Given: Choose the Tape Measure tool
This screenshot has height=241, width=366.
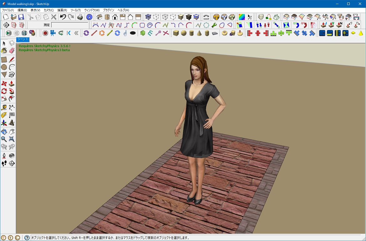Looking at the screenshot, I should 4,107.
